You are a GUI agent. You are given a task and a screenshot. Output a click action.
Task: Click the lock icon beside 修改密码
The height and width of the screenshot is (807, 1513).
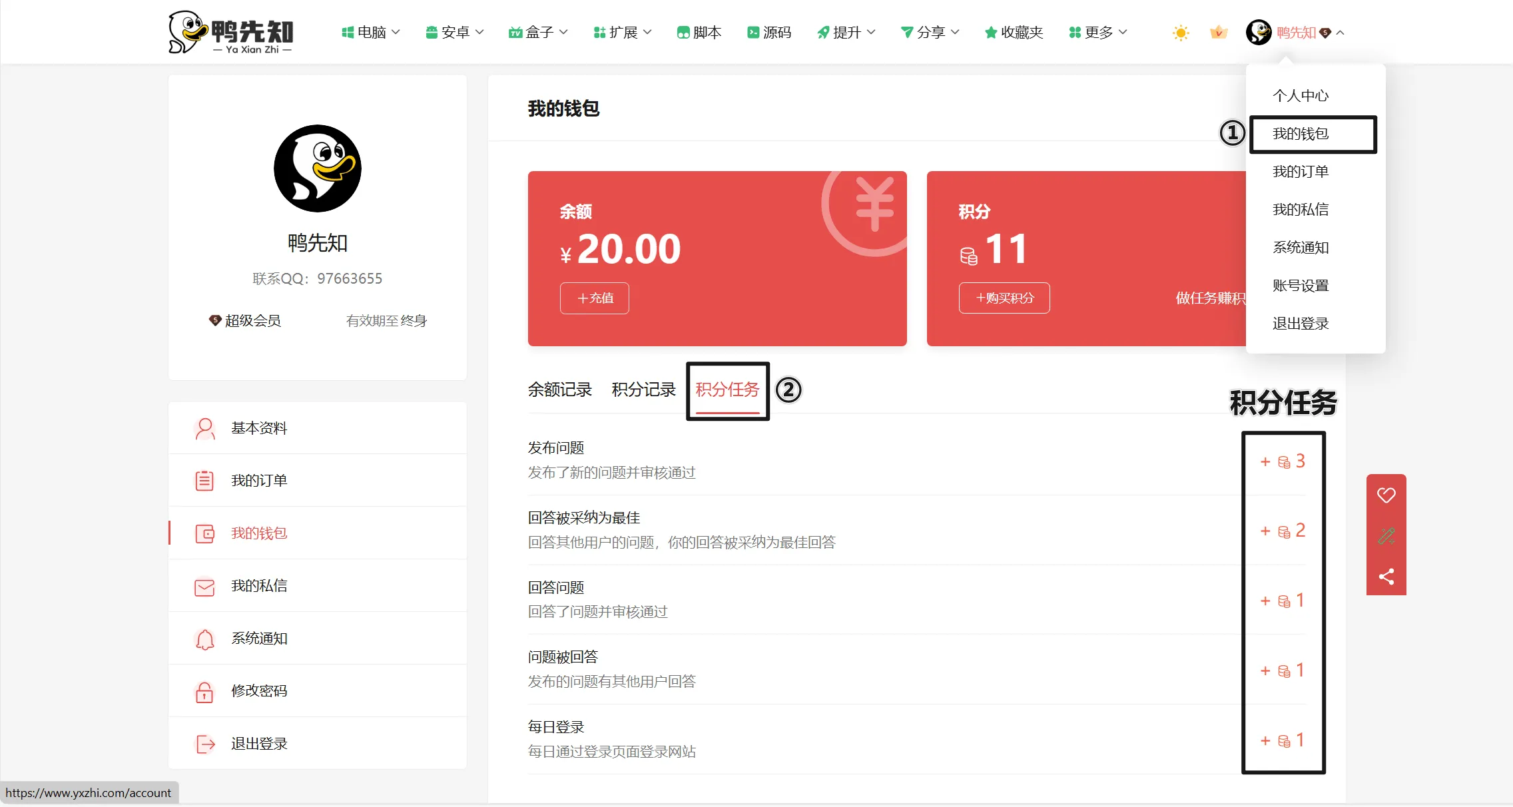204,692
